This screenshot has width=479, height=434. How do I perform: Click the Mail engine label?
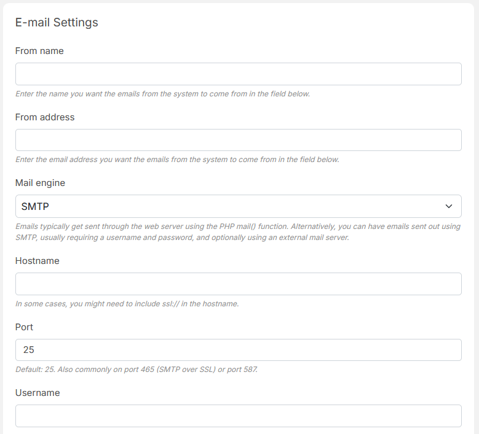click(40, 183)
